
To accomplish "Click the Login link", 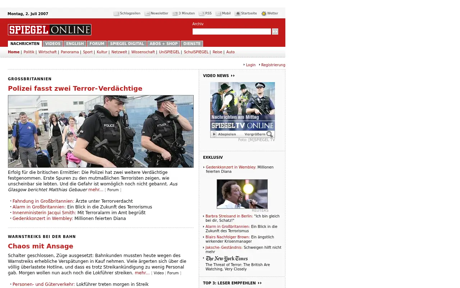I will [250, 65].
